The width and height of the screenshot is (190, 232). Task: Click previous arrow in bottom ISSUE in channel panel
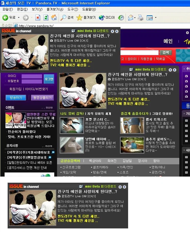pyautogui.click(x=120, y=187)
